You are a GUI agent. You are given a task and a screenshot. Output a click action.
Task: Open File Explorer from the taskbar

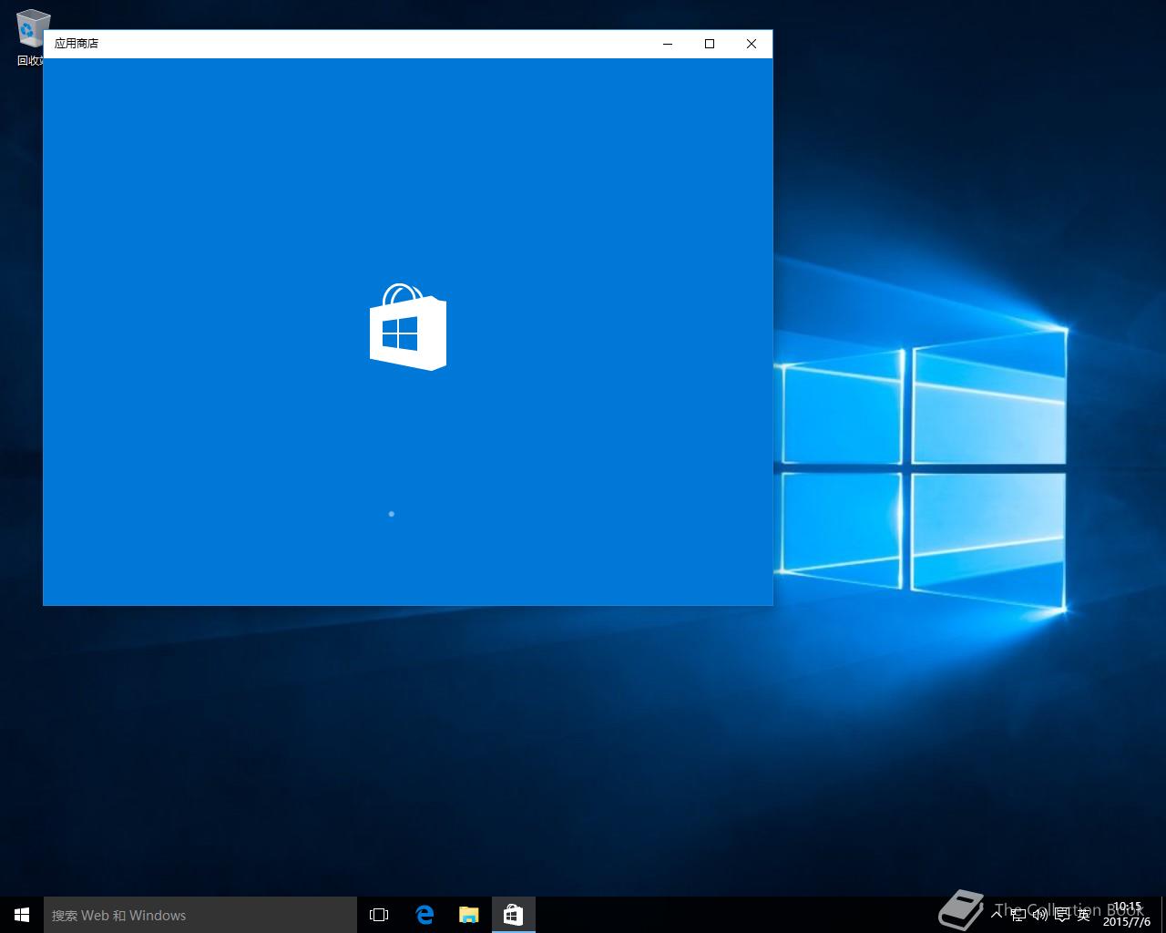tap(468, 915)
